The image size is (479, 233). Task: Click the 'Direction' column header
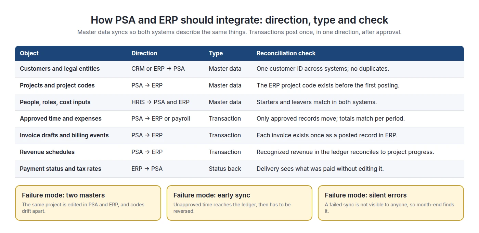tap(144, 53)
